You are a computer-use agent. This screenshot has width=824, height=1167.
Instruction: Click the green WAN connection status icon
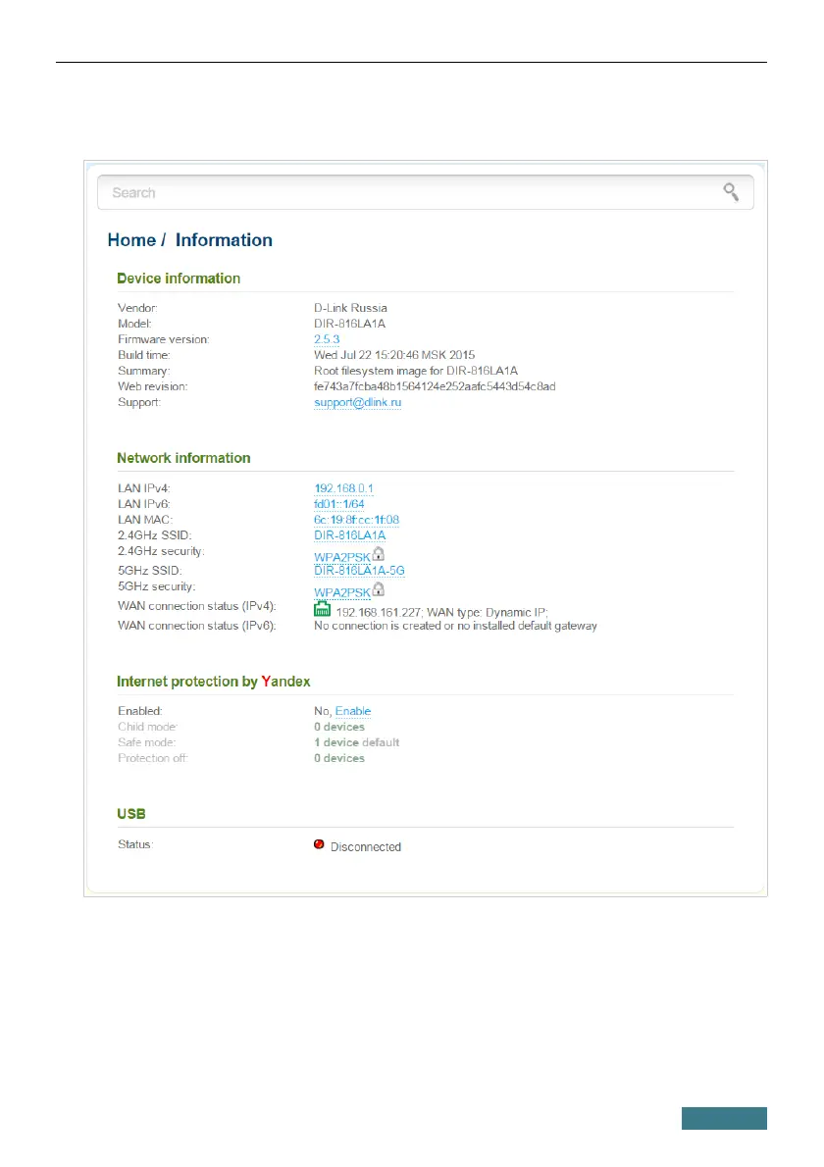(x=321, y=608)
